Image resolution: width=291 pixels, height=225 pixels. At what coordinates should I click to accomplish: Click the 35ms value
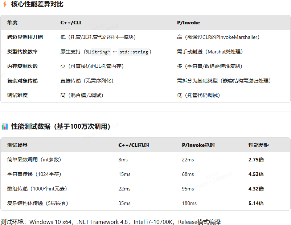coord(124,203)
